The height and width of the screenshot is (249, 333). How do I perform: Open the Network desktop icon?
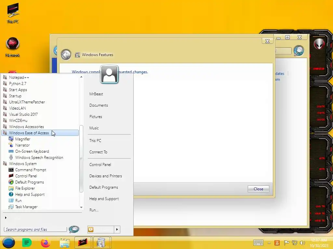(13, 47)
